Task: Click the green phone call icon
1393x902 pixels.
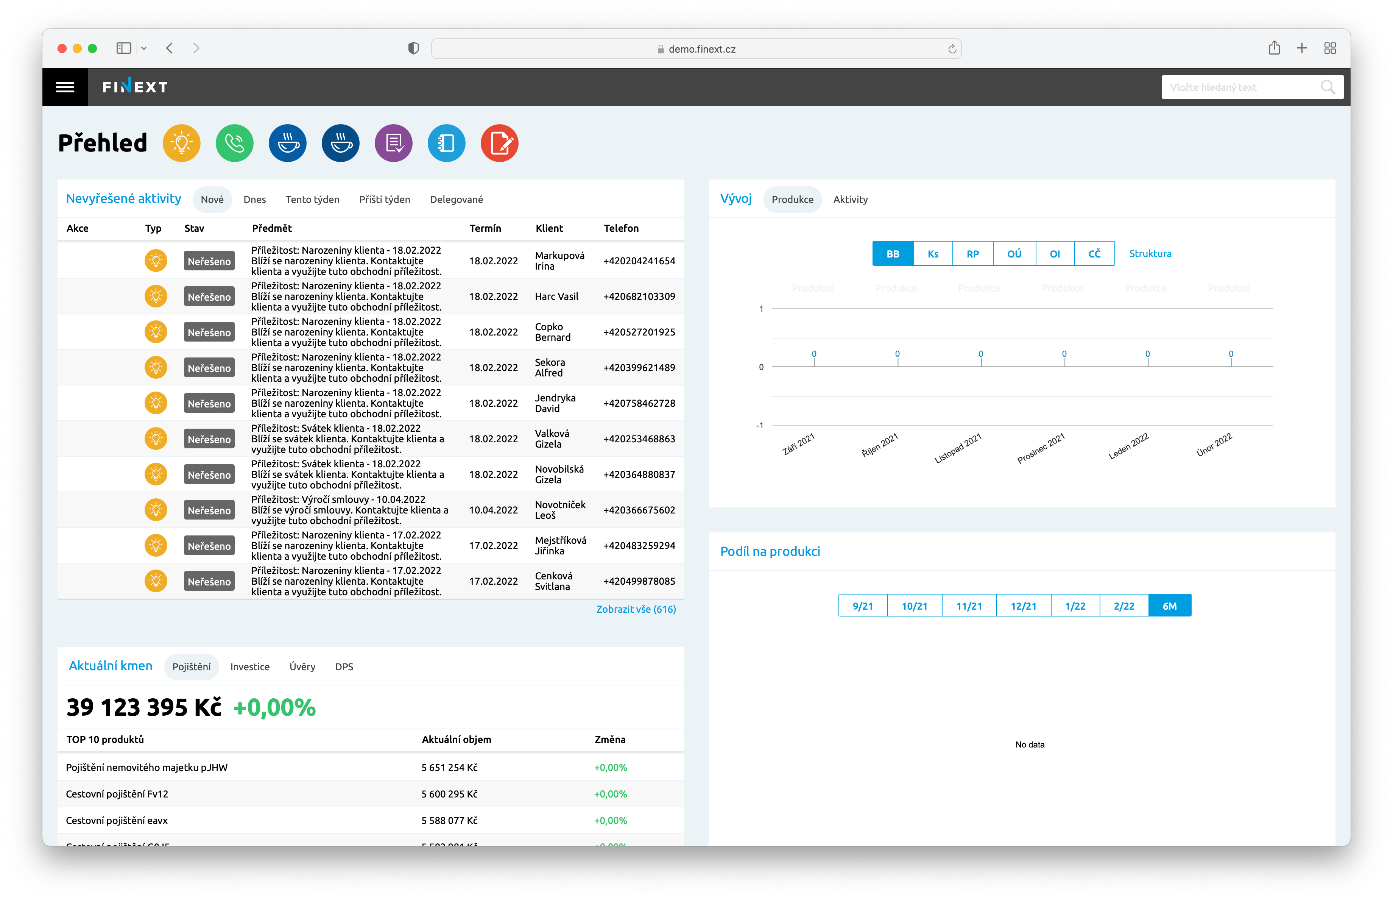Action: click(x=235, y=144)
